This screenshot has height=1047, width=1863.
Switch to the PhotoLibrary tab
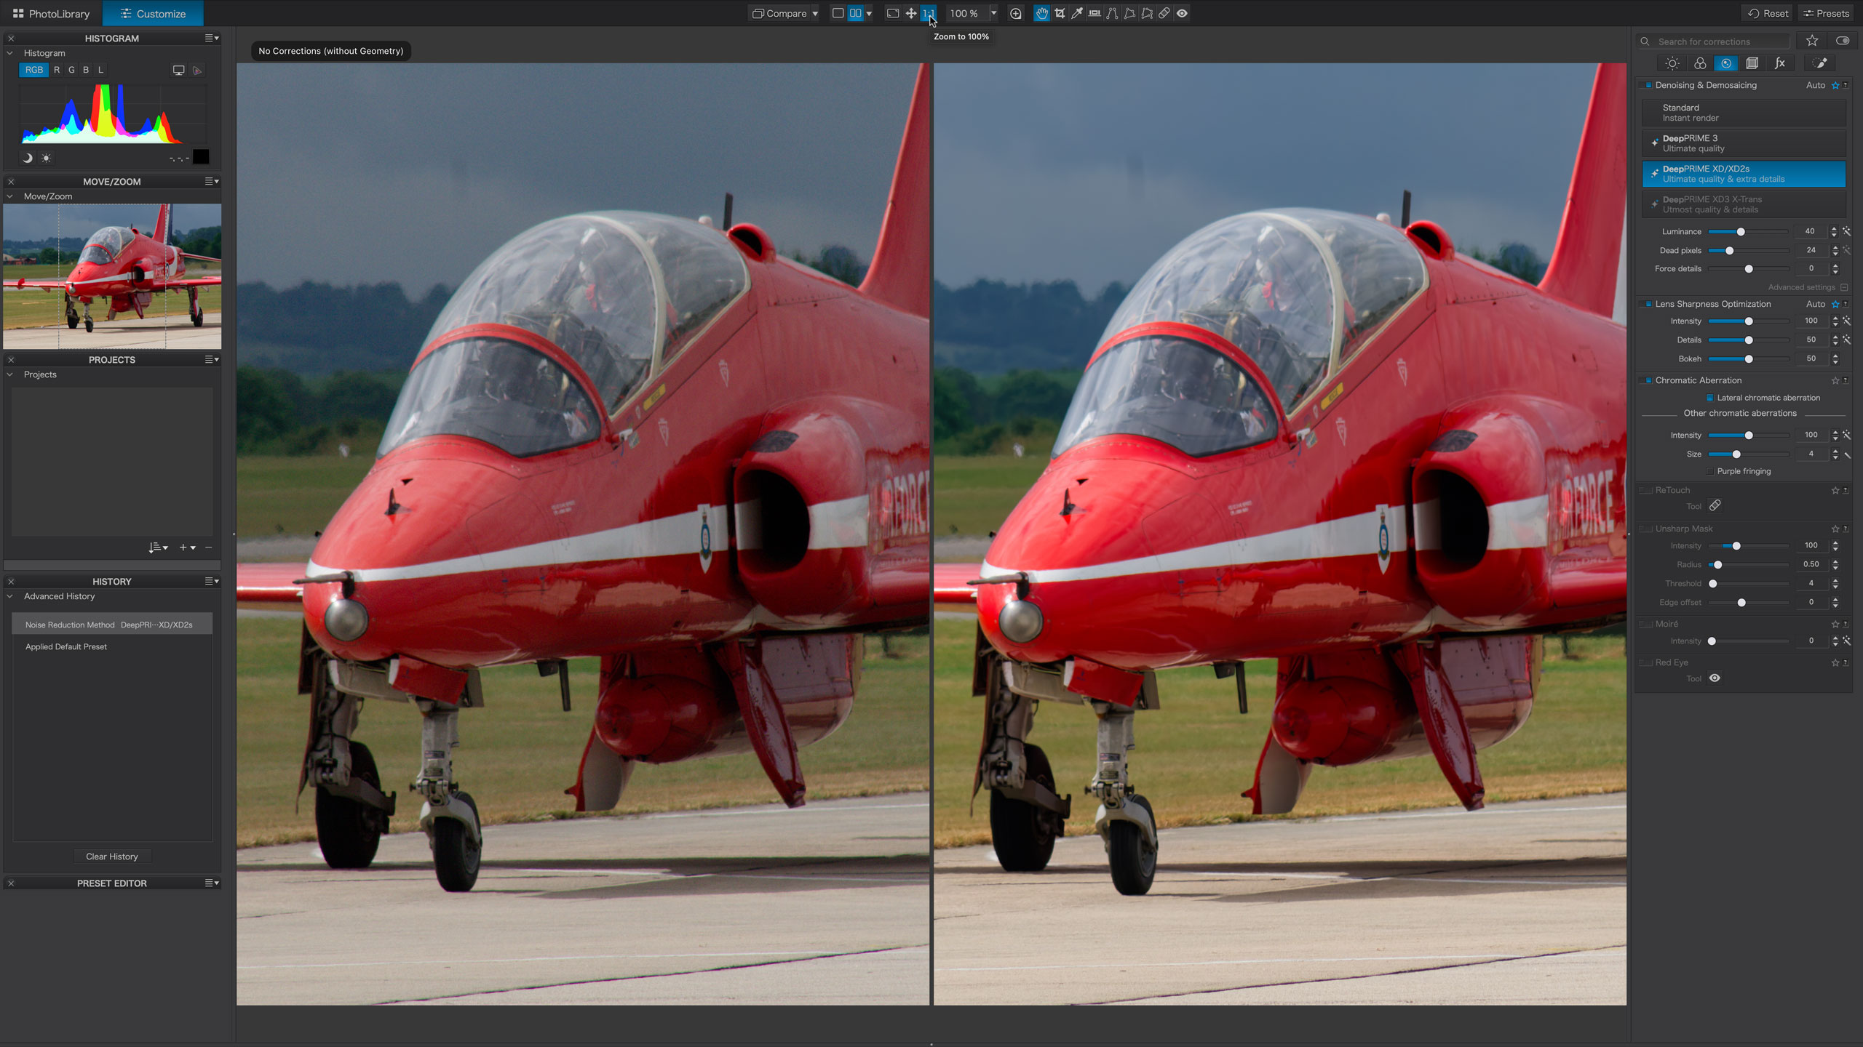[51, 13]
